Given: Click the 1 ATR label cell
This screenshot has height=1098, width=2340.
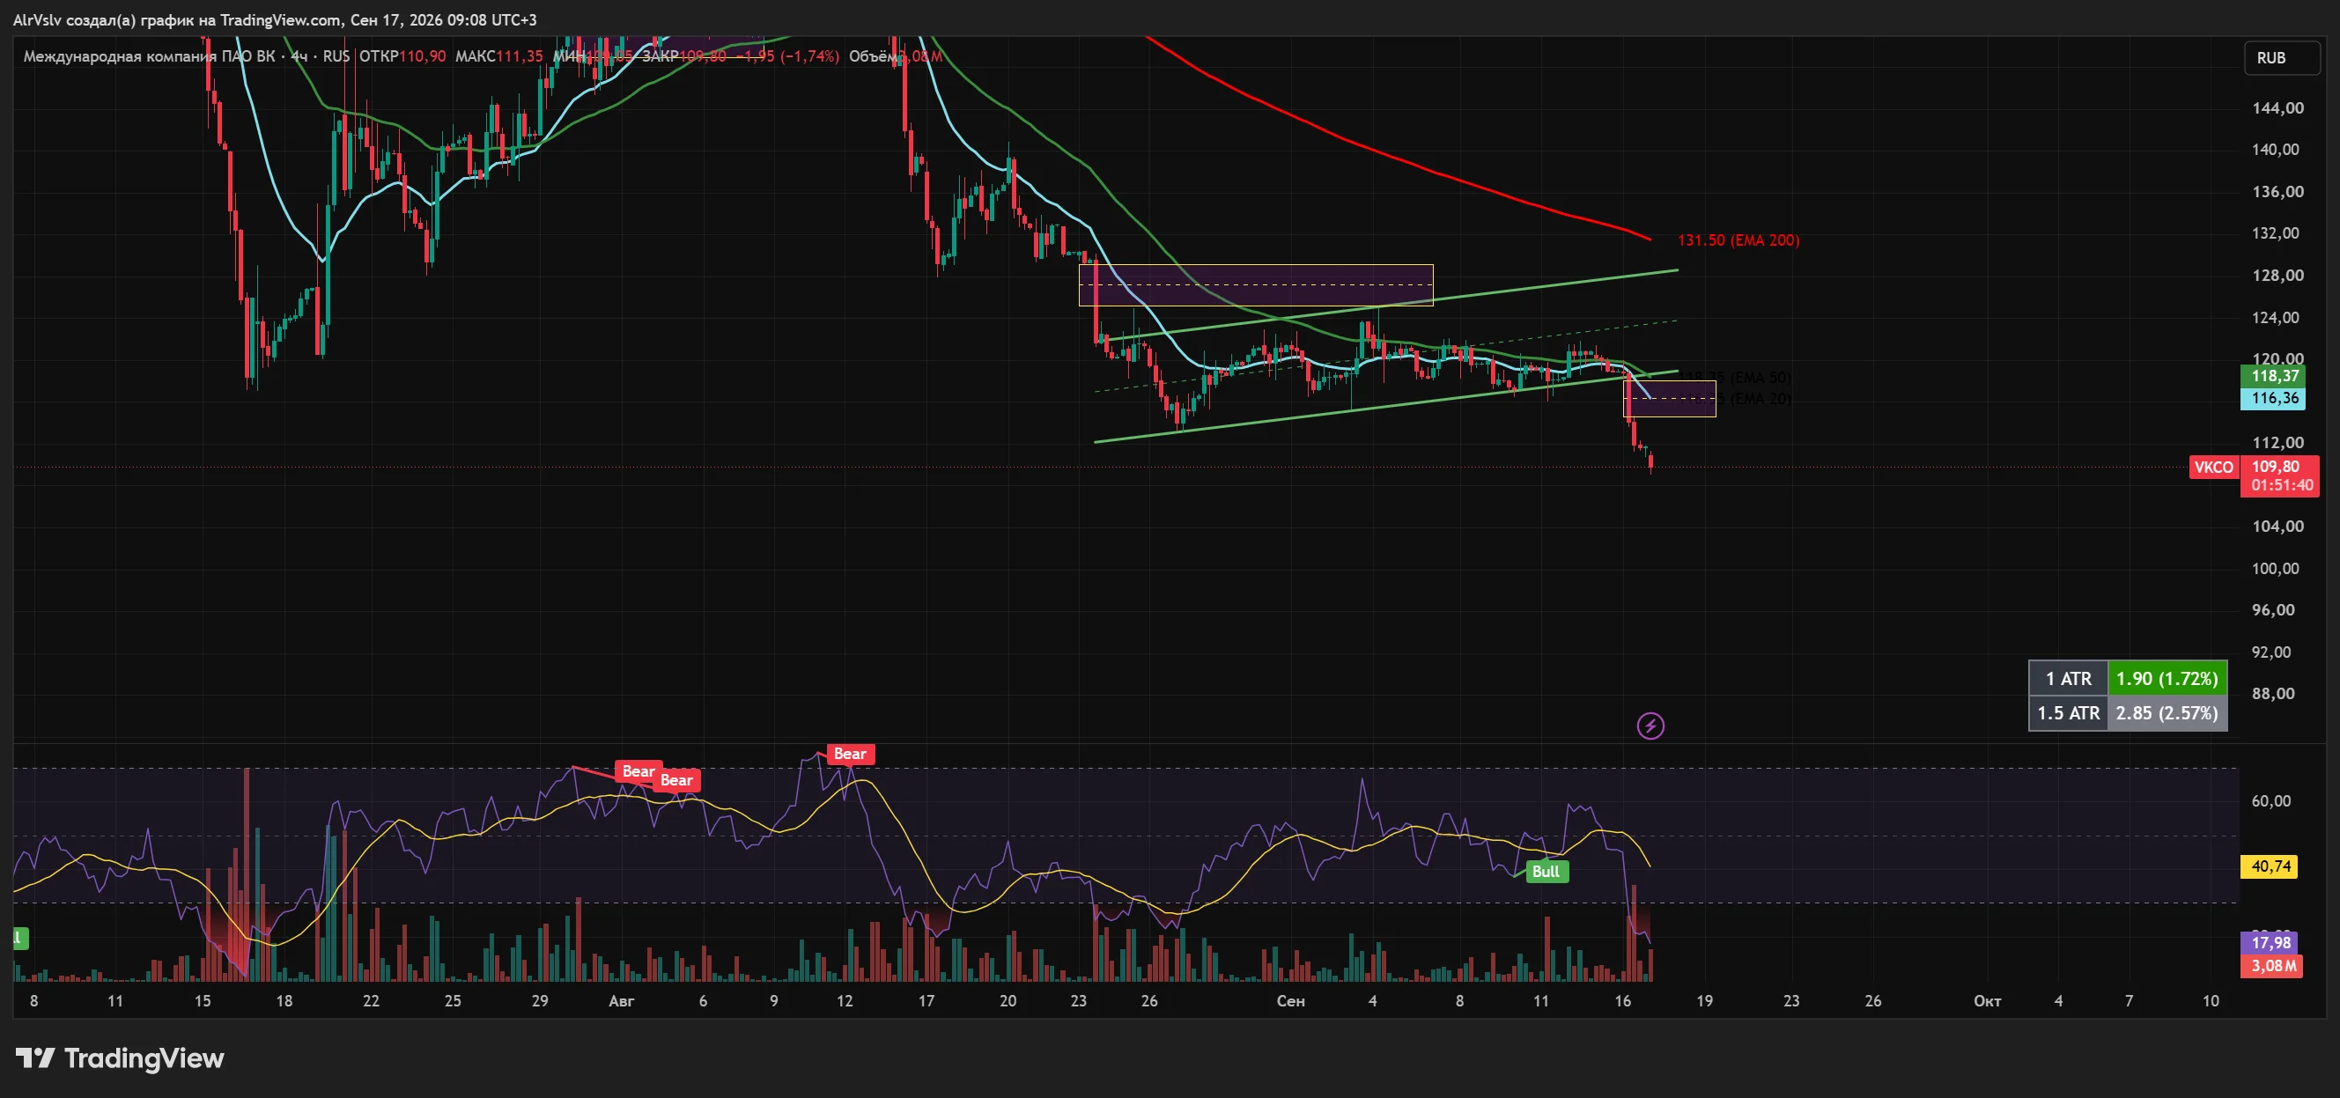Looking at the screenshot, I should coord(2069,678).
